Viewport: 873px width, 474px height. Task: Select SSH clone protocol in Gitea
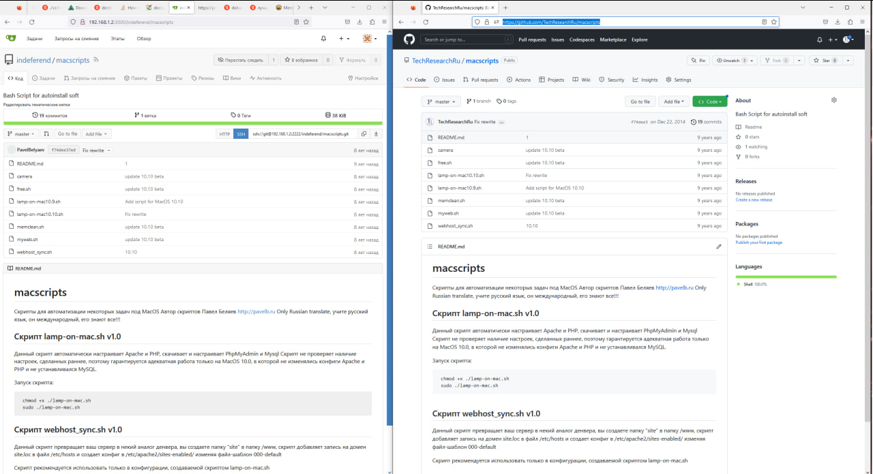coord(241,134)
